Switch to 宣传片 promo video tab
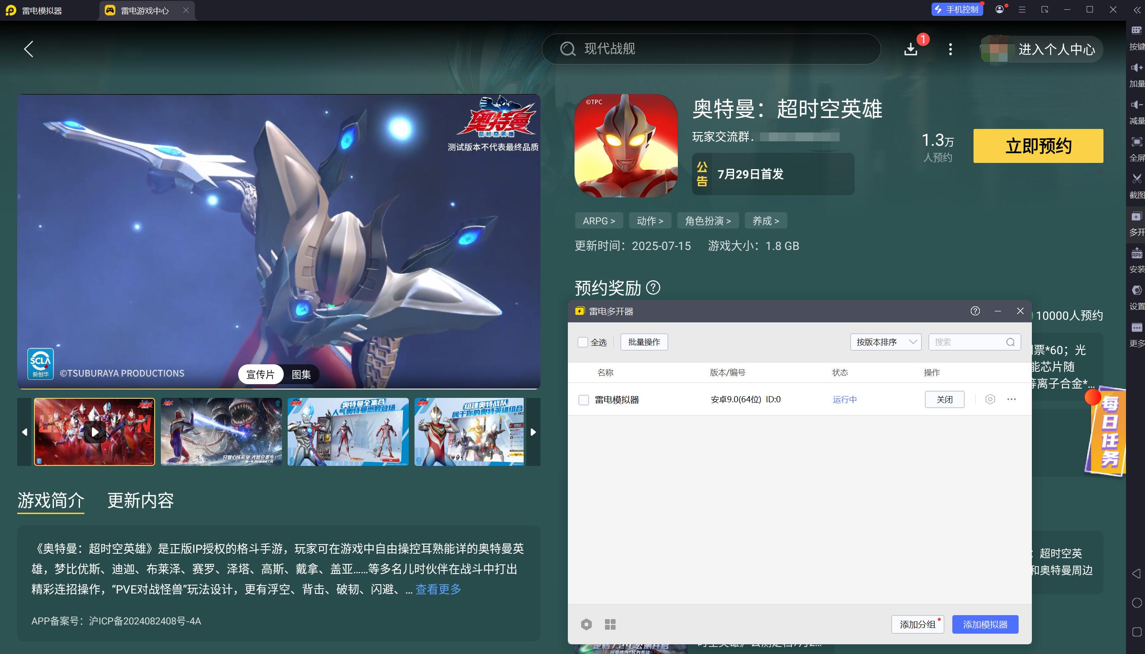Image resolution: width=1145 pixels, height=654 pixels. [261, 374]
